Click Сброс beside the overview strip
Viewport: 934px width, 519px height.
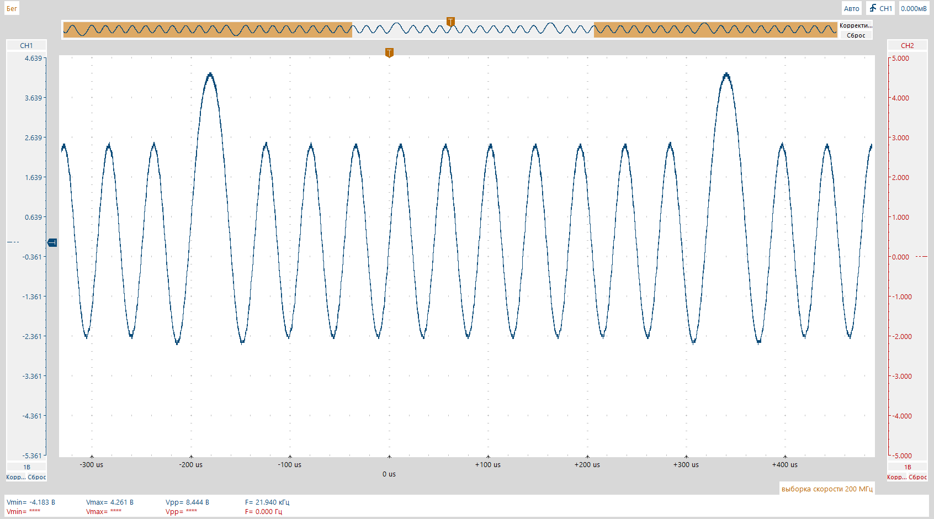click(x=856, y=35)
